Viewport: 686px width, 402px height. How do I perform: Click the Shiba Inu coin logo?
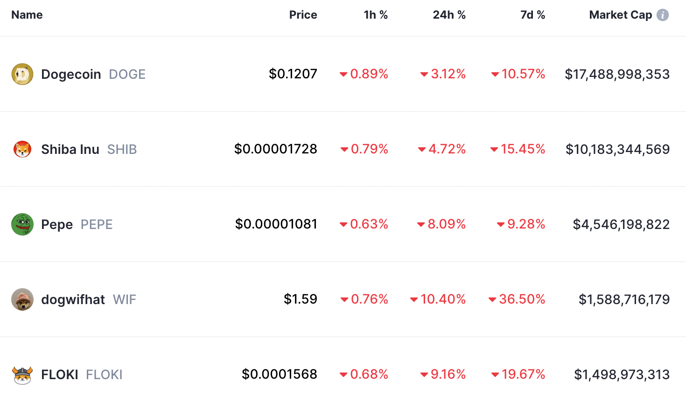click(22, 149)
